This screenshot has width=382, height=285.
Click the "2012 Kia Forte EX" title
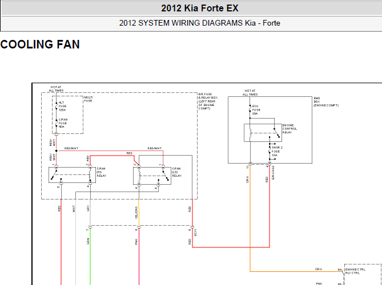[x=199, y=9]
